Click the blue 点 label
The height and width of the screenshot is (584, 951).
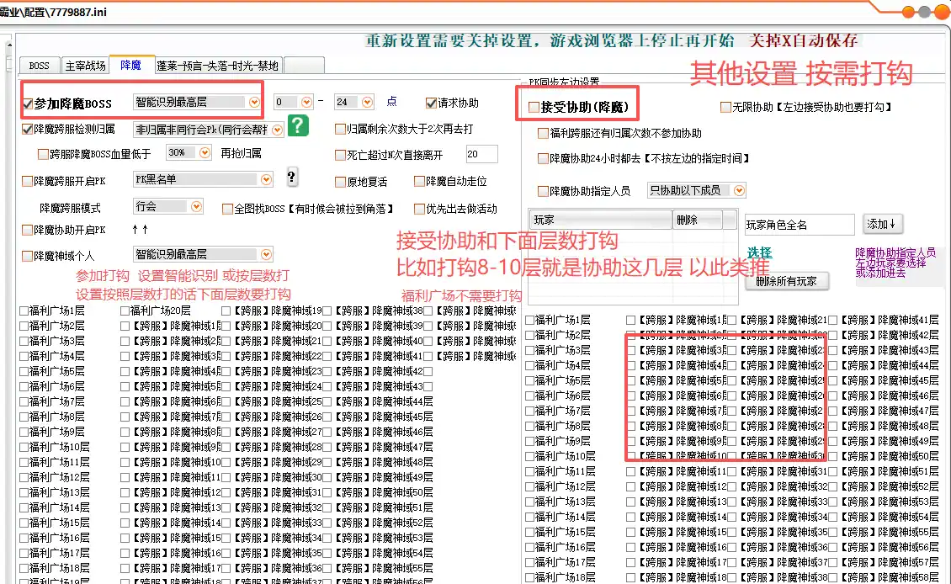[392, 101]
